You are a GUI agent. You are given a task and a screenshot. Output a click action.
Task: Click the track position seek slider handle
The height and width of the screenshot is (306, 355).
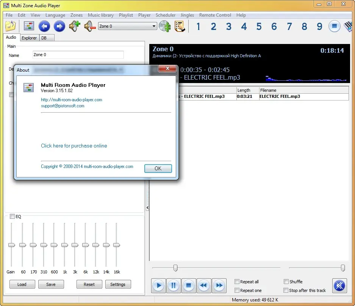(x=175, y=268)
